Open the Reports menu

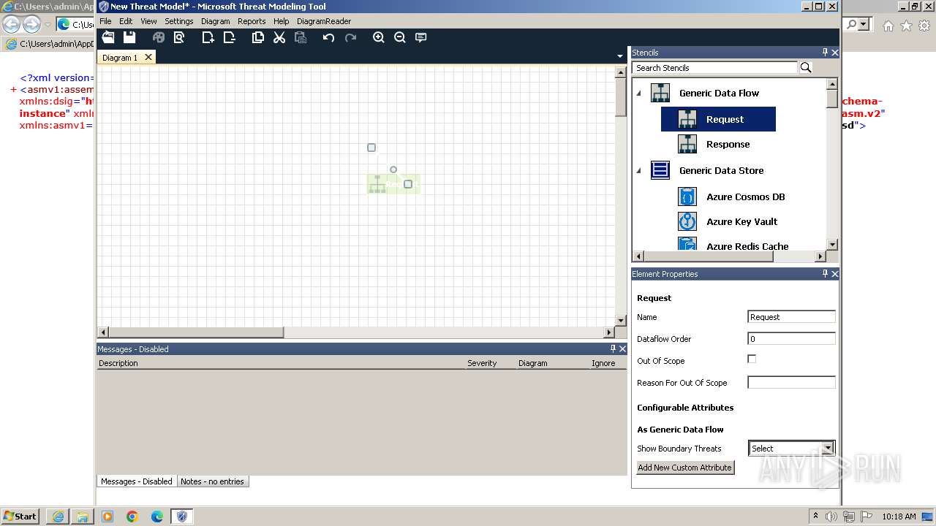click(x=252, y=21)
